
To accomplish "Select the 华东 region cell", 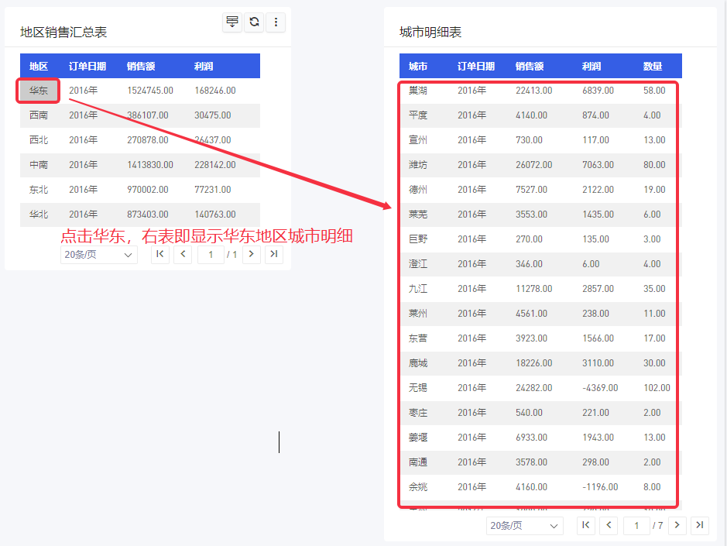I will 39,91.
